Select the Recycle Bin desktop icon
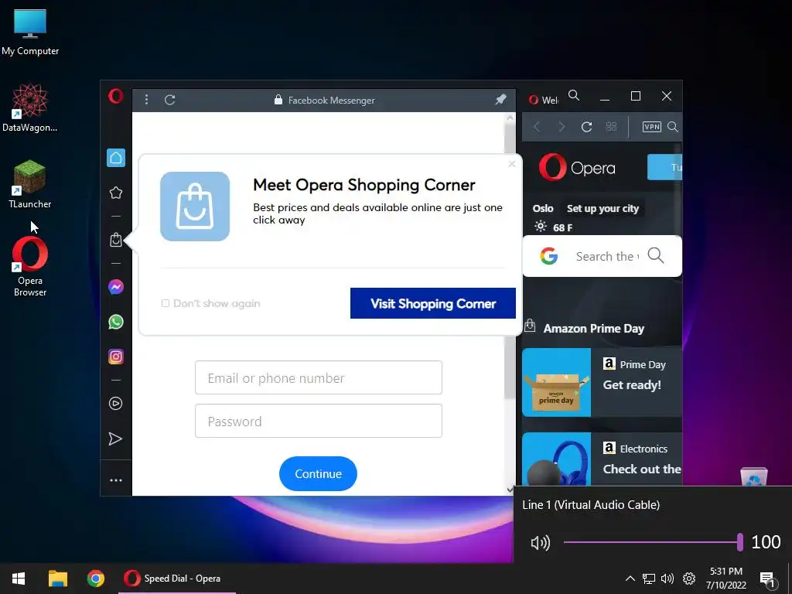Image resolution: width=792 pixels, height=594 pixels. pyautogui.click(x=753, y=476)
